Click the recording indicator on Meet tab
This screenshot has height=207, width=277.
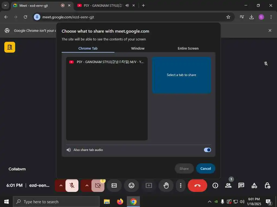[x=63, y=5]
